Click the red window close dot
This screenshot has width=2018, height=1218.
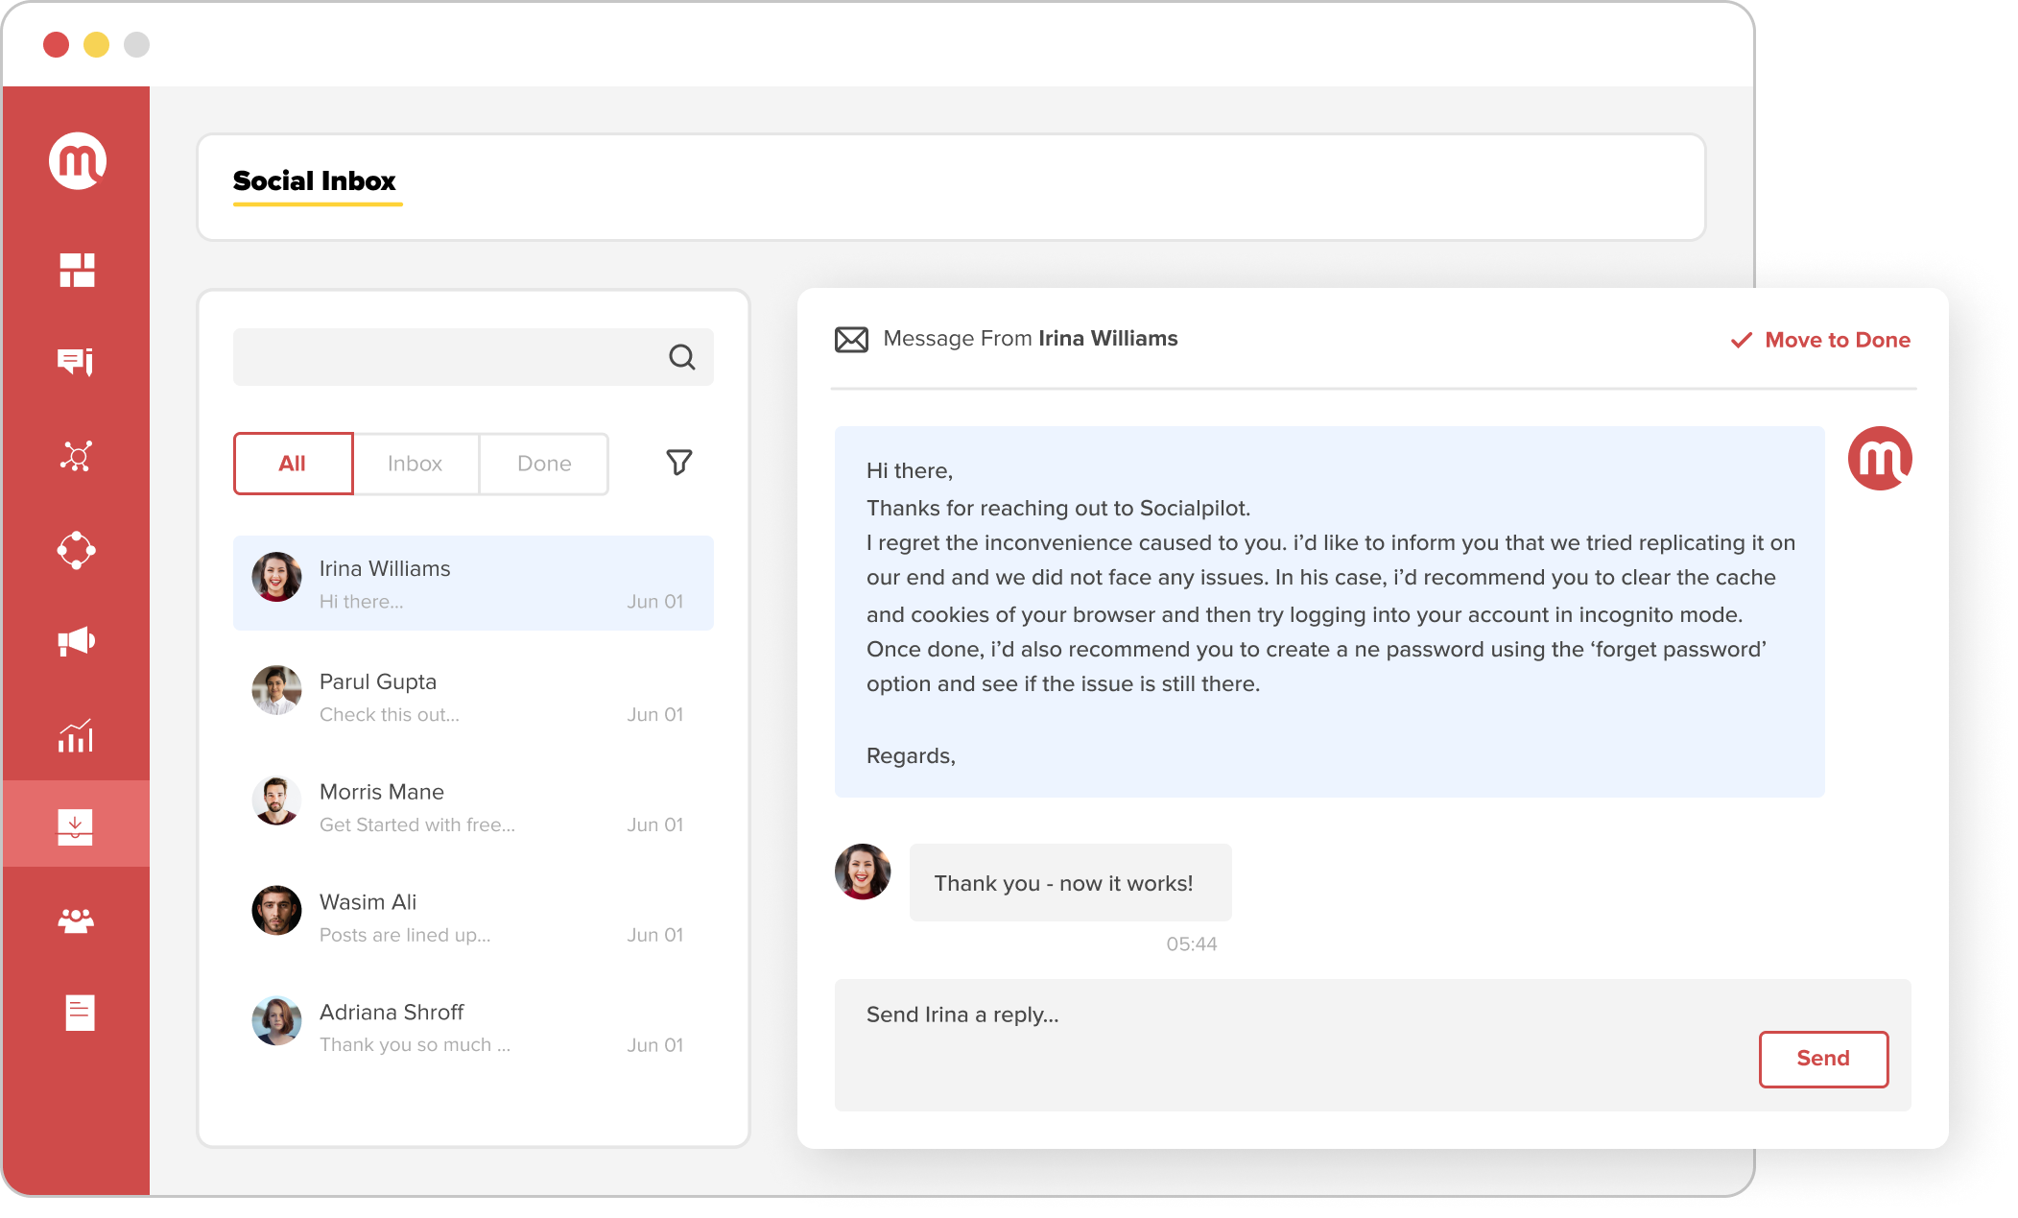click(57, 45)
